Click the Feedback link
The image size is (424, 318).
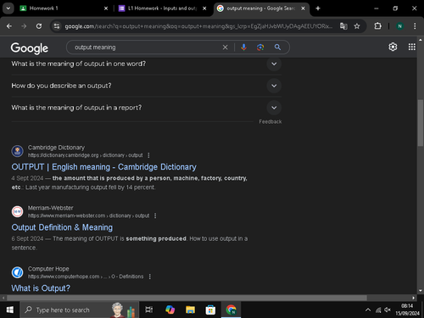[x=271, y=122]
